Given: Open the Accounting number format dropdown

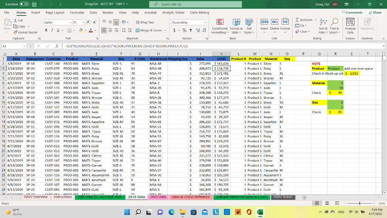Looking at the screenshot, I should point(204,23).
